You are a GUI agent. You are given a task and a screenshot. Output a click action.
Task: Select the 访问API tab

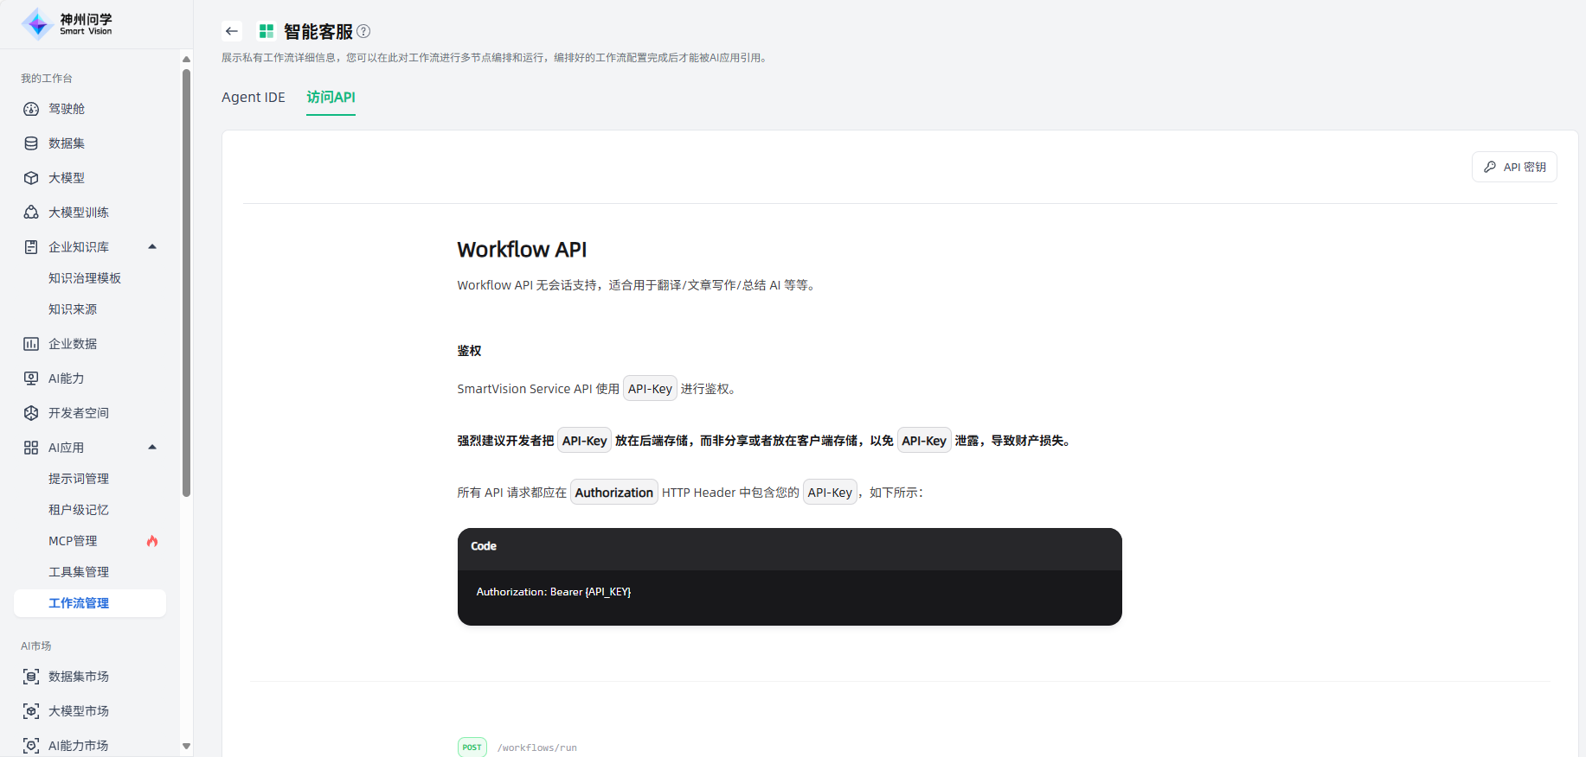331,97
